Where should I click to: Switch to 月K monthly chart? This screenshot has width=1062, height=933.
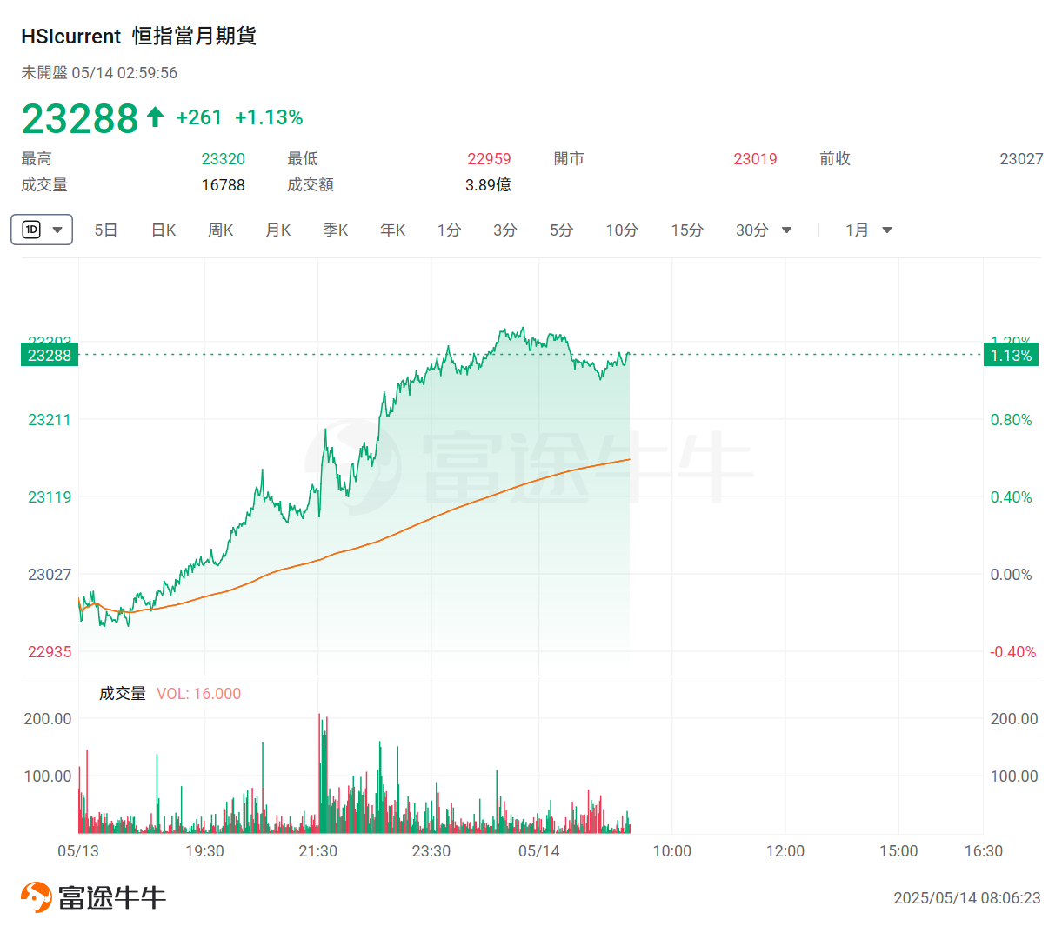pos(278,230)
